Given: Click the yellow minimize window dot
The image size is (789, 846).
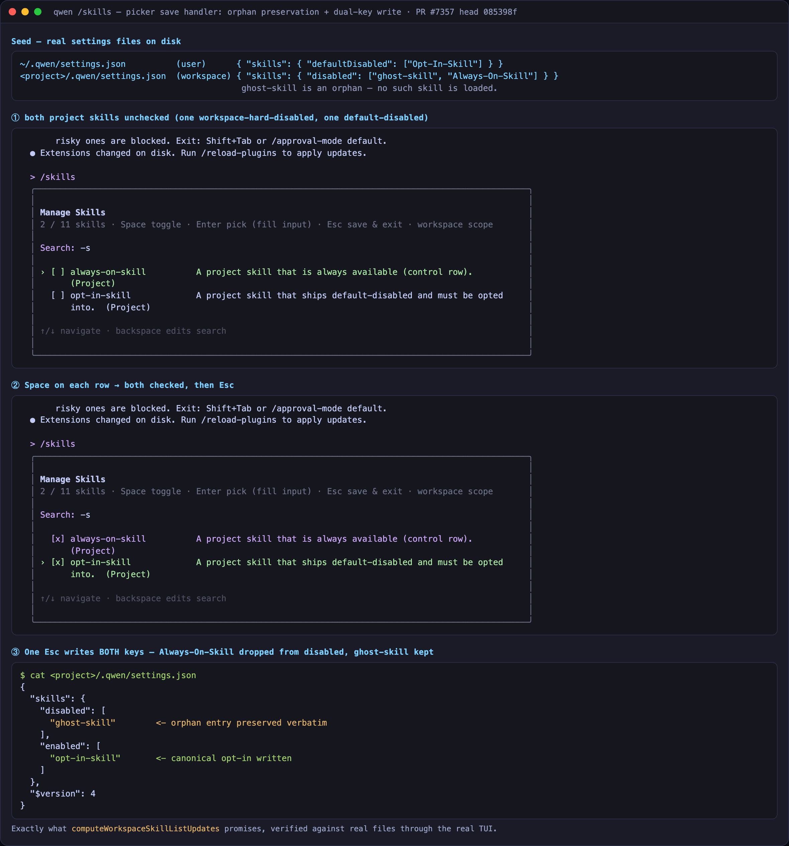Looking at the screenshot, I should click(25, 12).
